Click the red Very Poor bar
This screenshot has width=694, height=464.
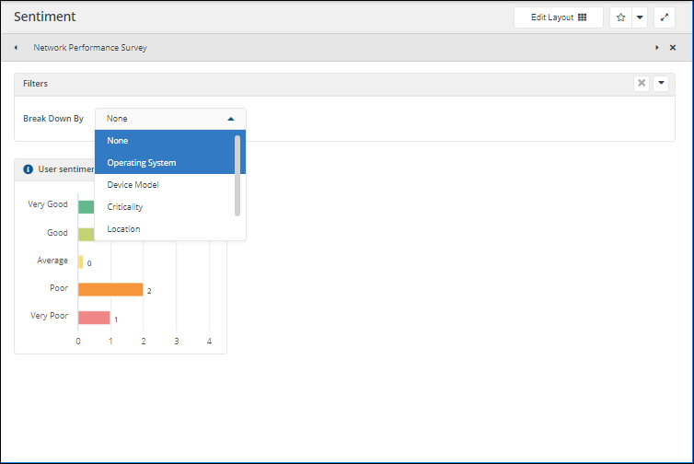pos(94,318)
